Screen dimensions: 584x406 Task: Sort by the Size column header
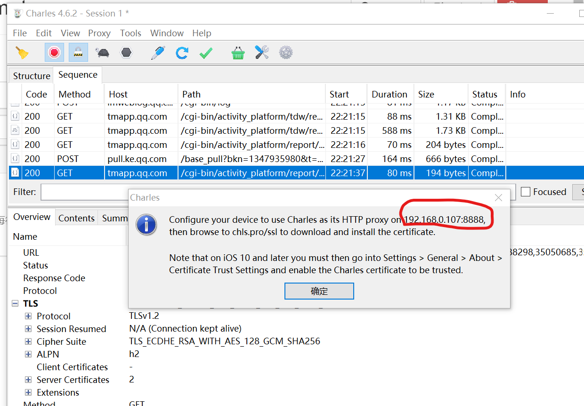pyautogui.click(x=441, y=94)
